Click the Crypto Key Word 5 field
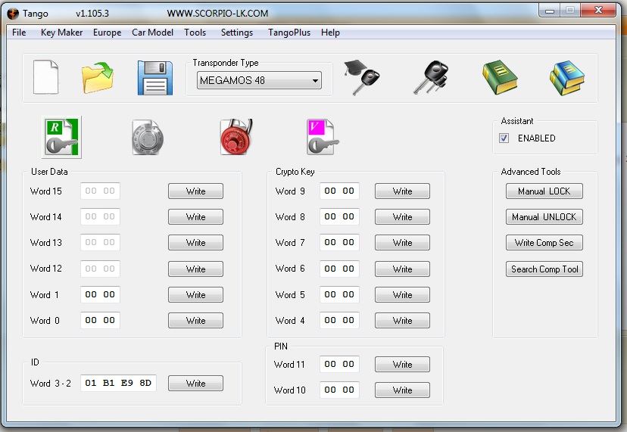This screenshot has height=432, width=627. coord(339,294)
